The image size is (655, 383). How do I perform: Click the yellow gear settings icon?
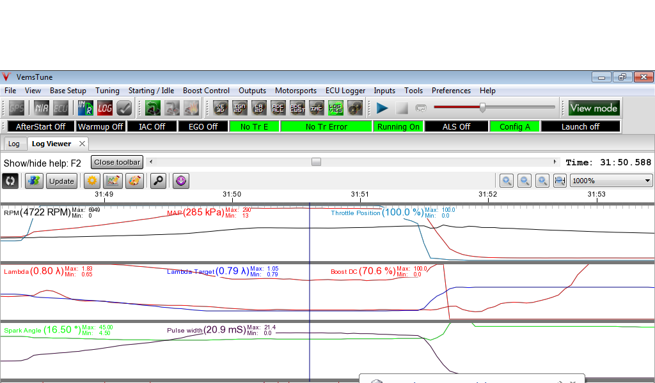point(93,181)
